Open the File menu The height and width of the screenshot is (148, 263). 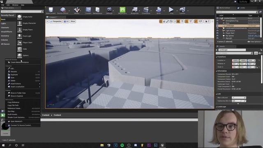point(3,5)
